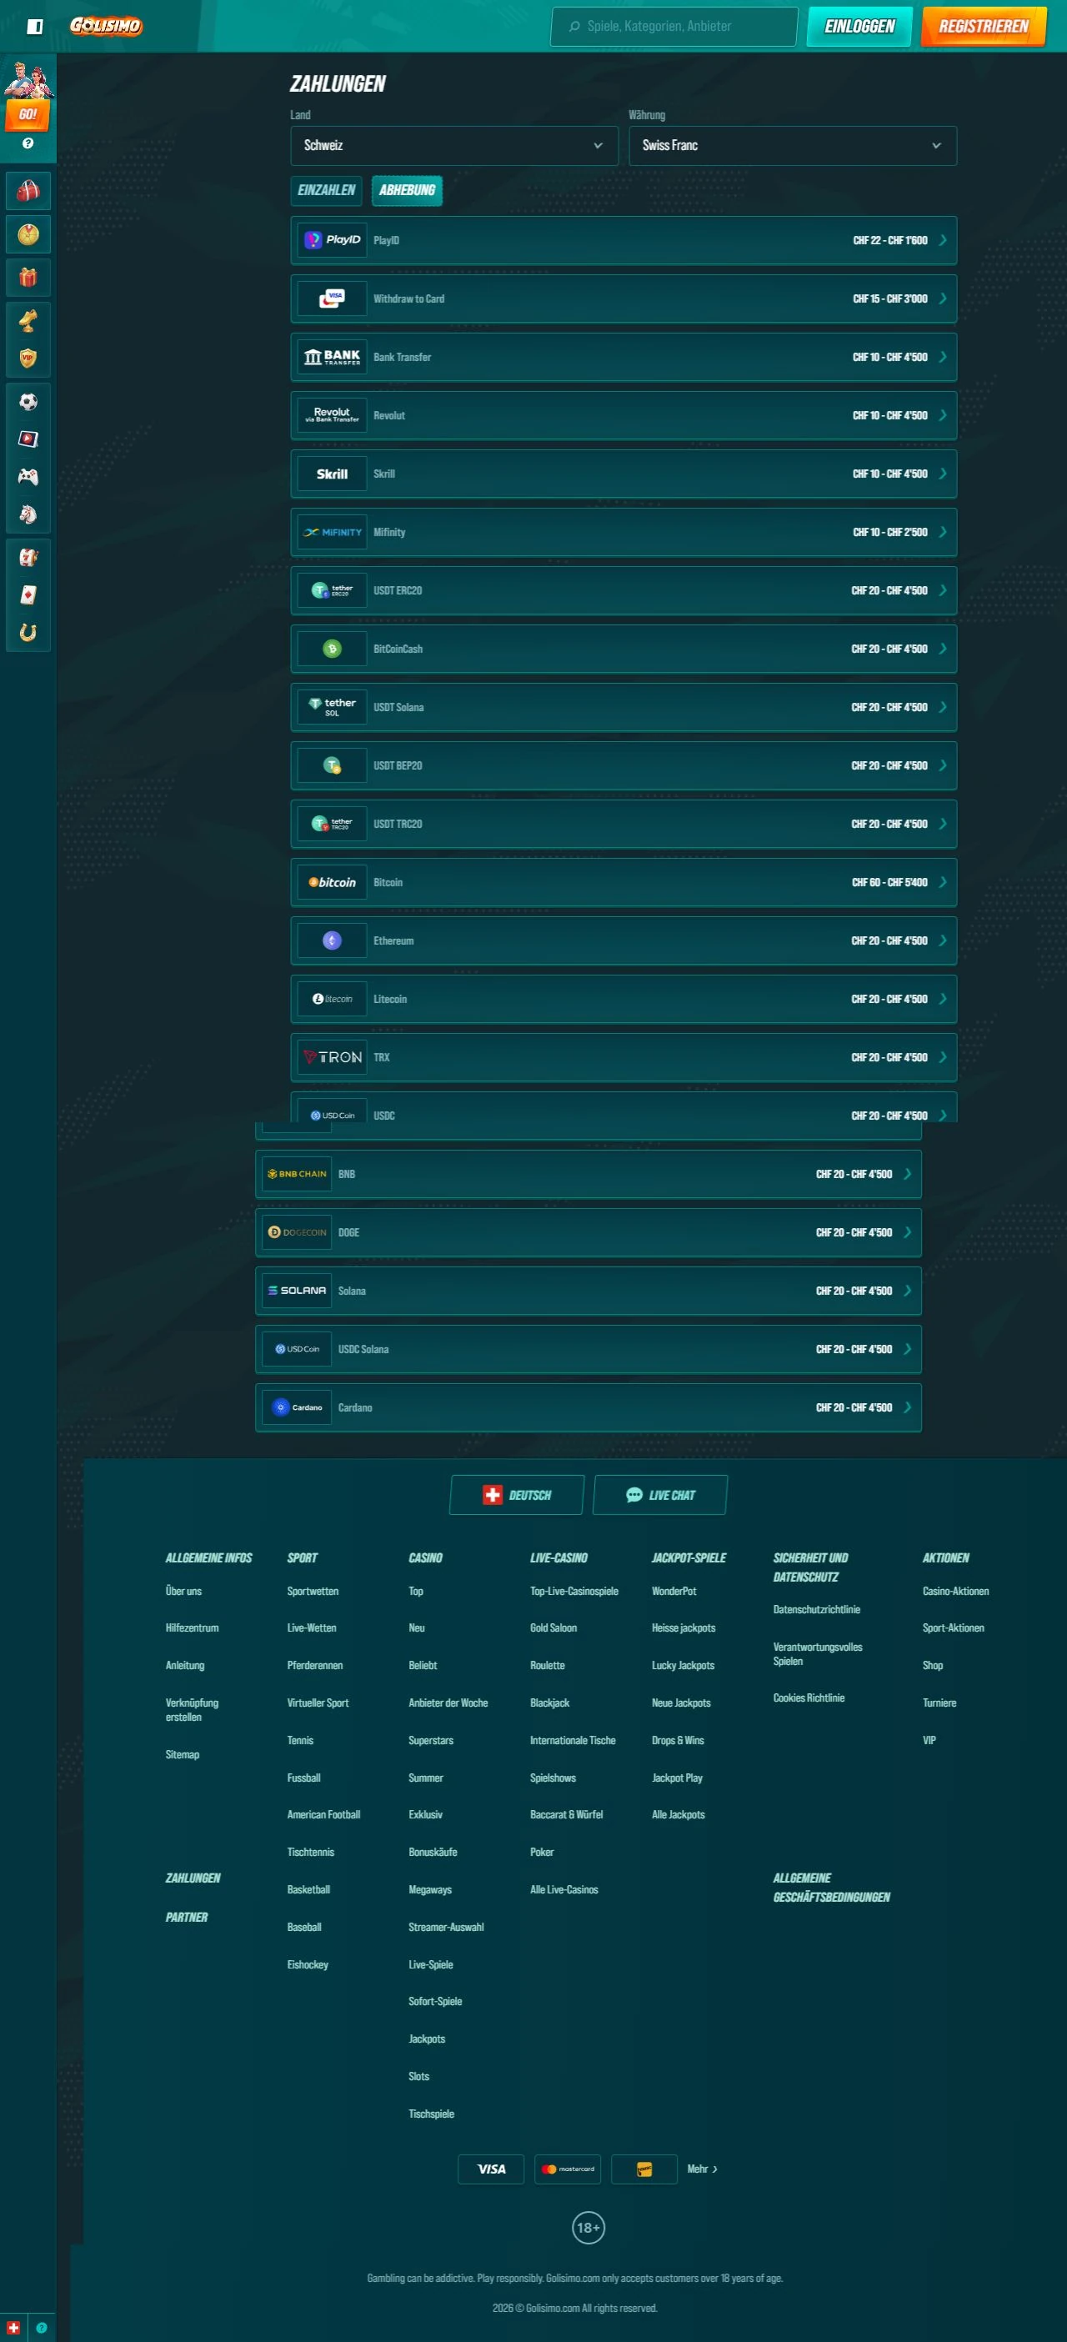Screen dimensions: 1067x2342
Task: Open the Land dropdown showing Schweiz
Action: (x=454, y=145)
